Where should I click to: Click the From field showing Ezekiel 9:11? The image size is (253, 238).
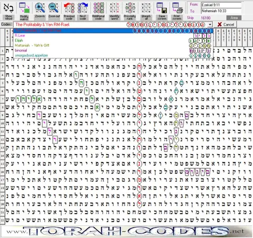pos(221,5)
